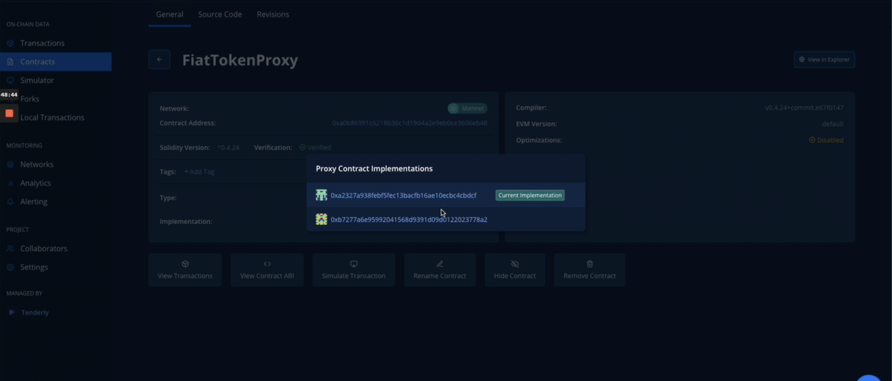892x381 pixels.
Task: Click Rename Contract button
Action: click(x=440, y=270)
